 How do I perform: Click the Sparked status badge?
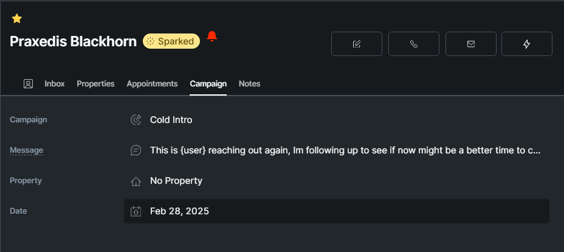click(171, 41)
